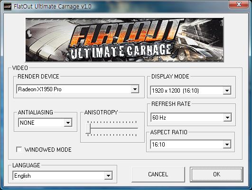The width and height of the screenshot is (252, 190).
Task: Enable the Windowed Mode checkbox
Action: click(19, 149)
